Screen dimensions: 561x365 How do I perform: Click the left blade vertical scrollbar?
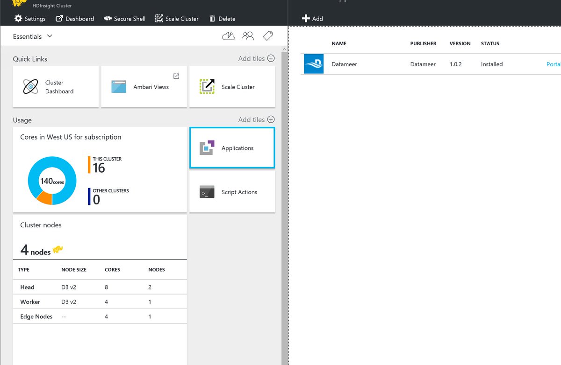(x=284, y=205)
